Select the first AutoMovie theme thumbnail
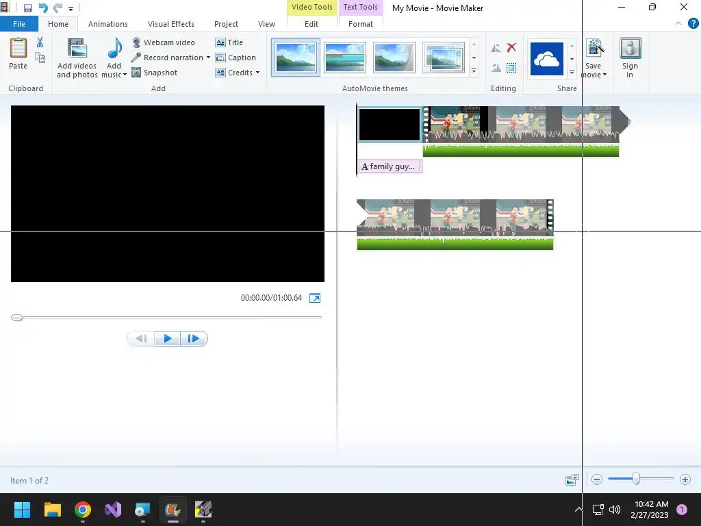The image size is (701, 526). coord(296,58)
